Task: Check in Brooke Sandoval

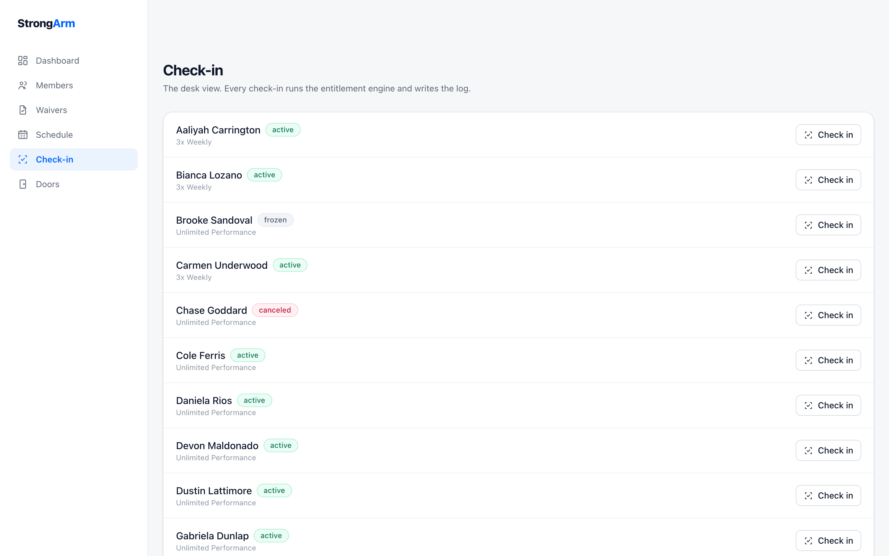Action: [828, 225]
